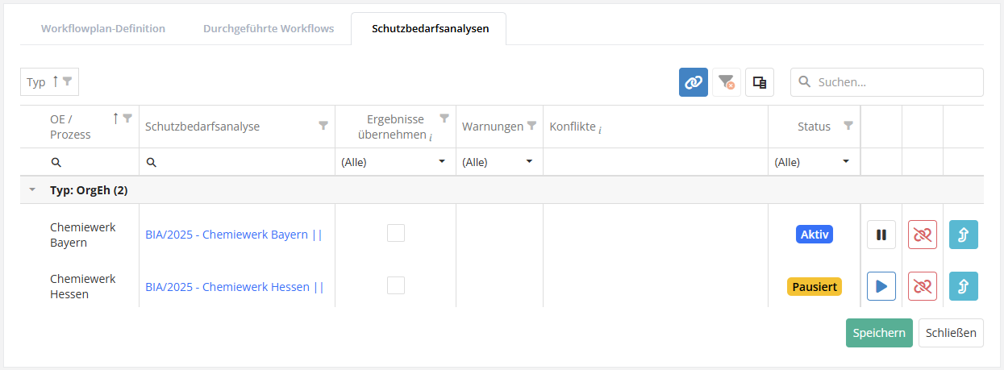Switch to the Workflowplan-Definition tab

pyautogui.click(x=103, y=29)
